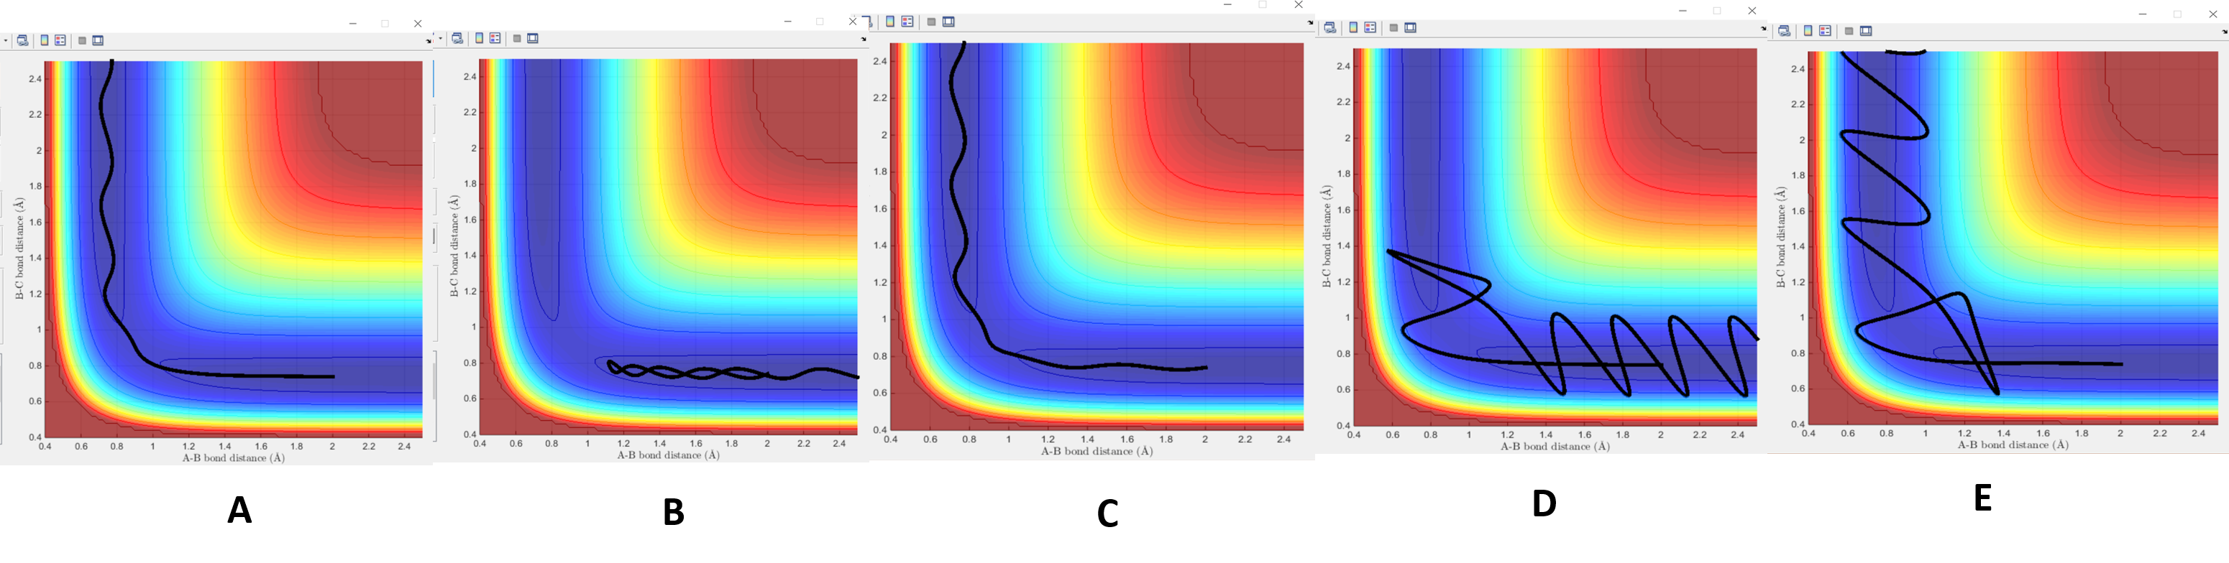Click the dock arrow on plot C toolbar

coord(1310,24)
